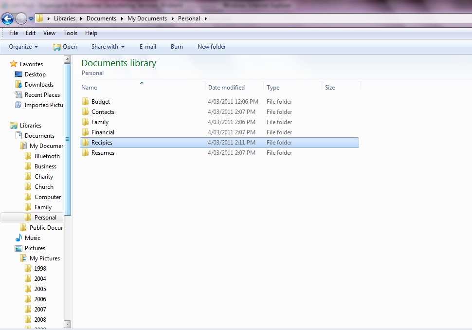Image resolution: width=472 pixels, height=330 pixels.
Task: Open the File menu
Action: coord(14,33)
